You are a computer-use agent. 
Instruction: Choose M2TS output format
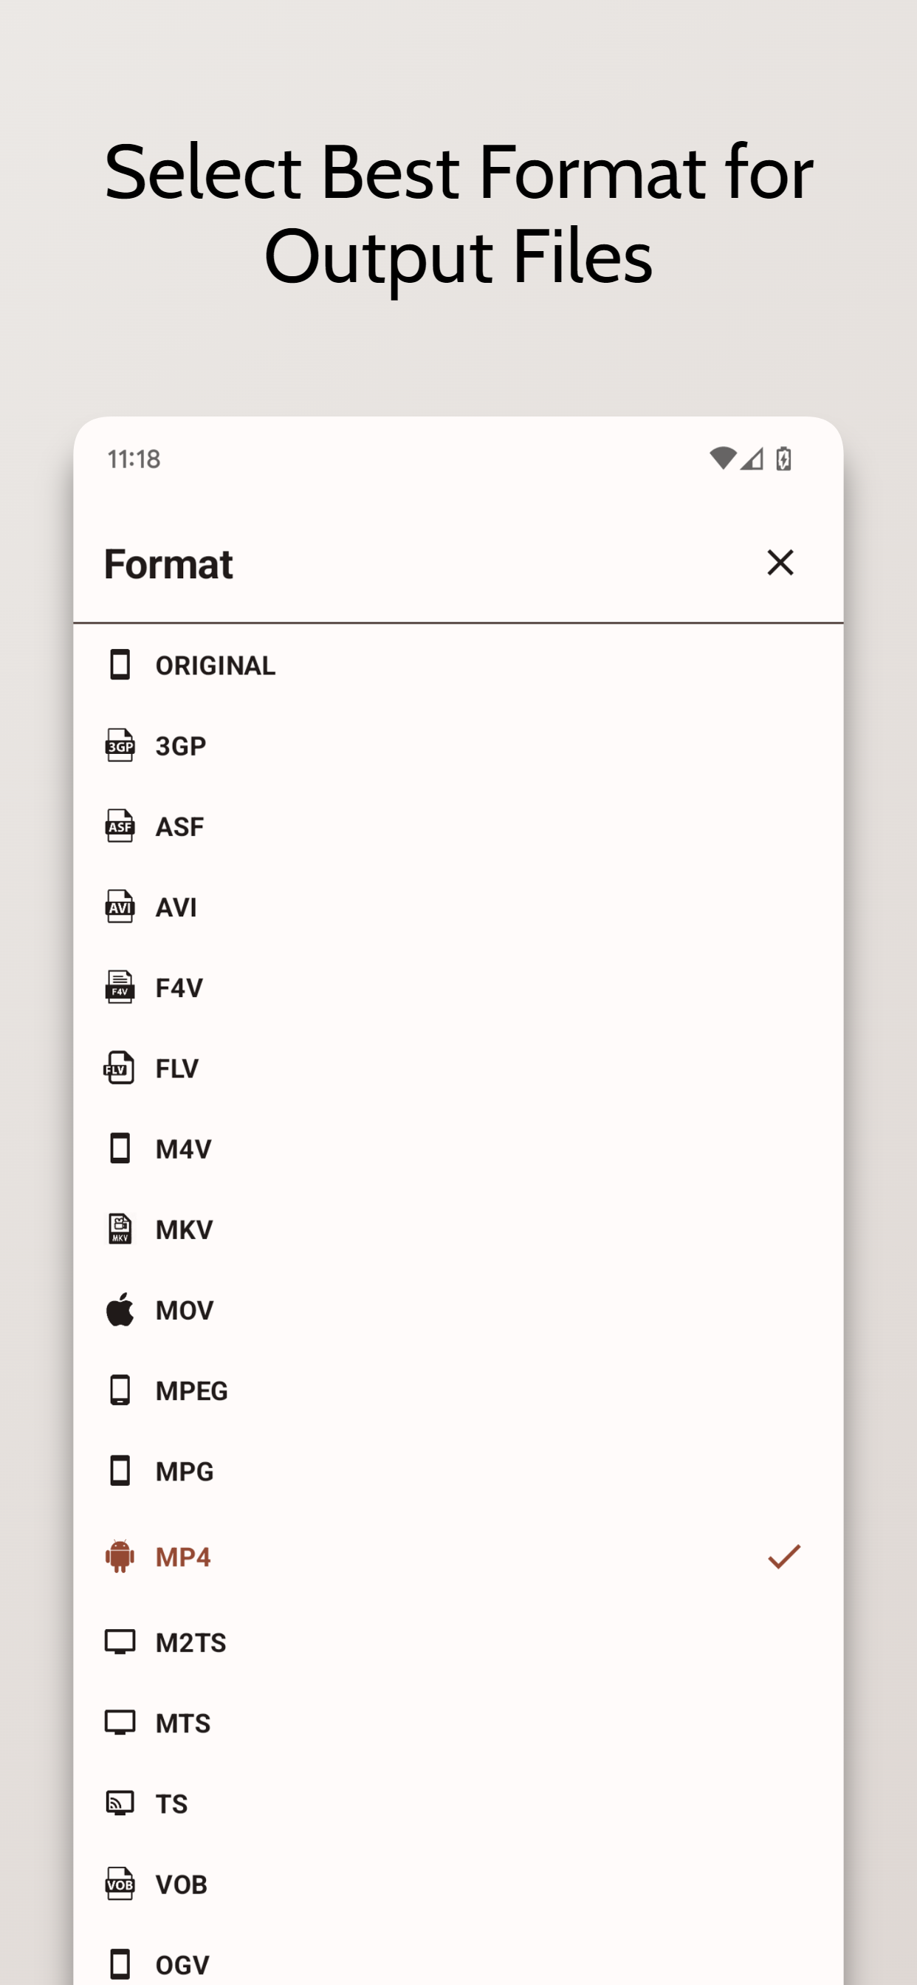(190, 1642)
